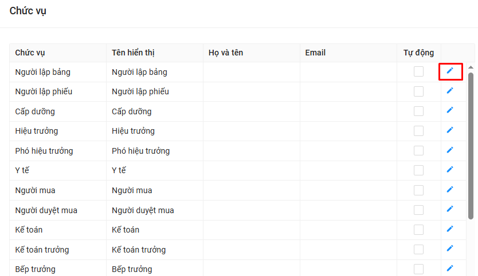Edit the Hiệu trưởng row

coord(450,130)
